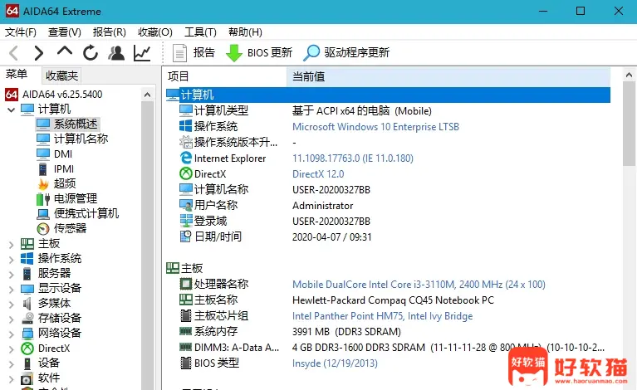Open the graph chart toolbar icon
Viewport: 637px width, 390px height.
point(142,53)
